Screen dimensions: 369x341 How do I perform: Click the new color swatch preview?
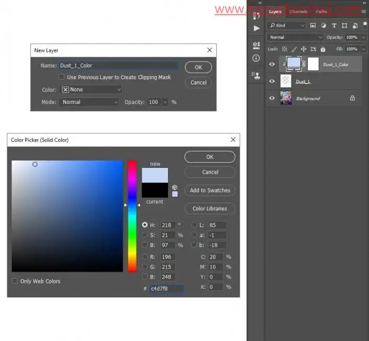(x=155, y=175)
